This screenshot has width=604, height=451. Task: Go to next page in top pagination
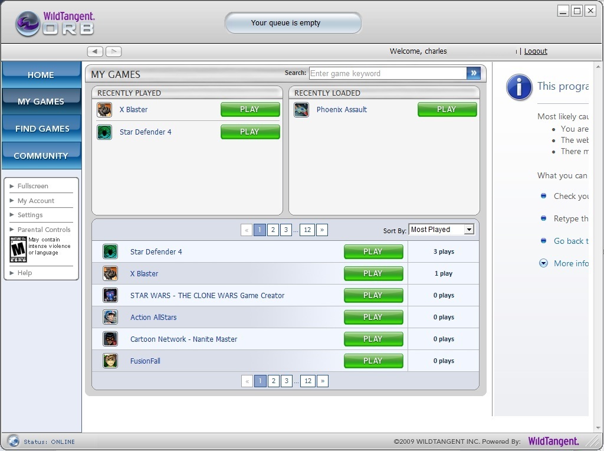tap(322, 230)
